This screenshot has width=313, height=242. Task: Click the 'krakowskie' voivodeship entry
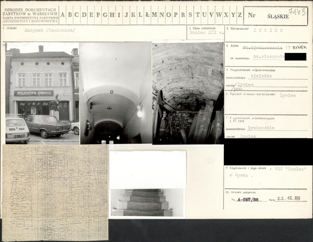pyautogui.click(x=261, y=128)
